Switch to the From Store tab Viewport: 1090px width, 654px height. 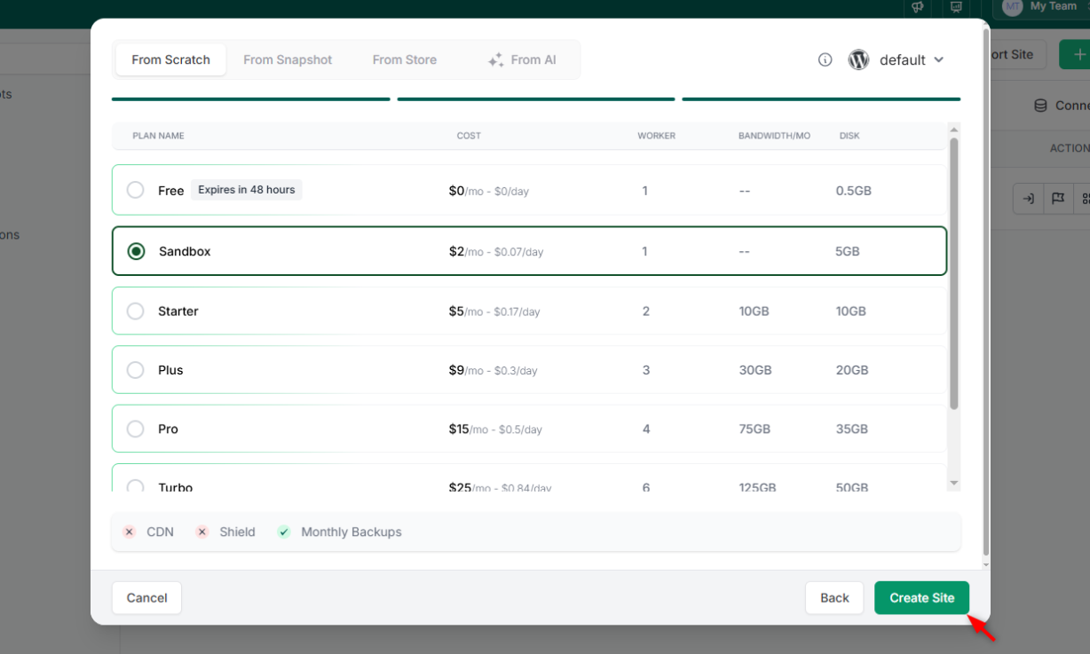pyautogui.click(x=405, y=59)
